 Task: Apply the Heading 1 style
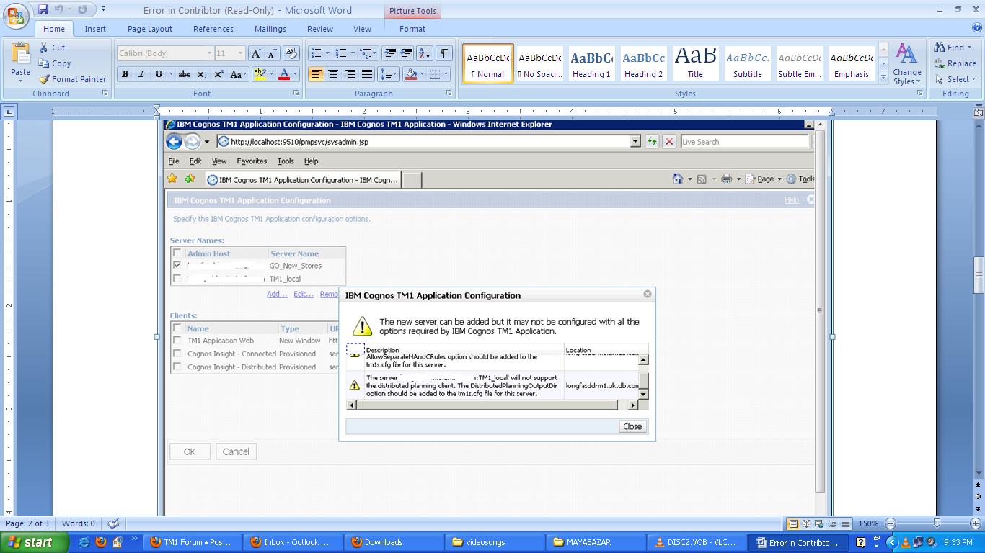click(591, 63)
